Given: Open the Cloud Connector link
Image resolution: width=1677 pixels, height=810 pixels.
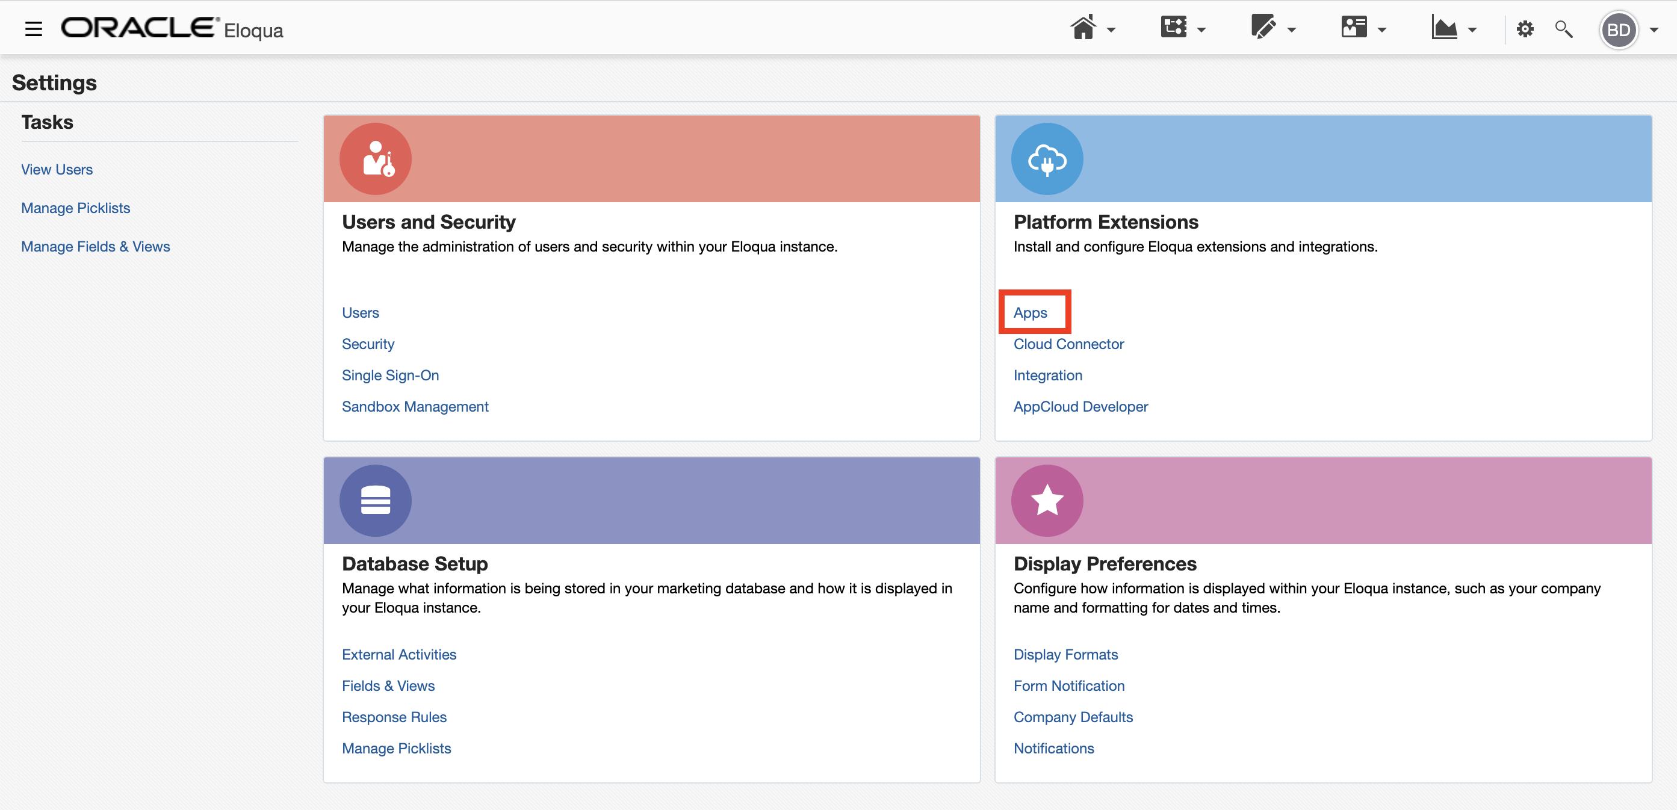Looking at the screenshot, I should [x=1068, y=344].
